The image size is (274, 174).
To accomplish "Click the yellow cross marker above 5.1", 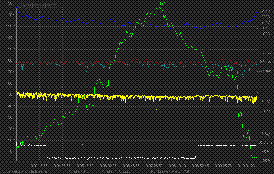I will pyautogui.click(x=153, y=104).
